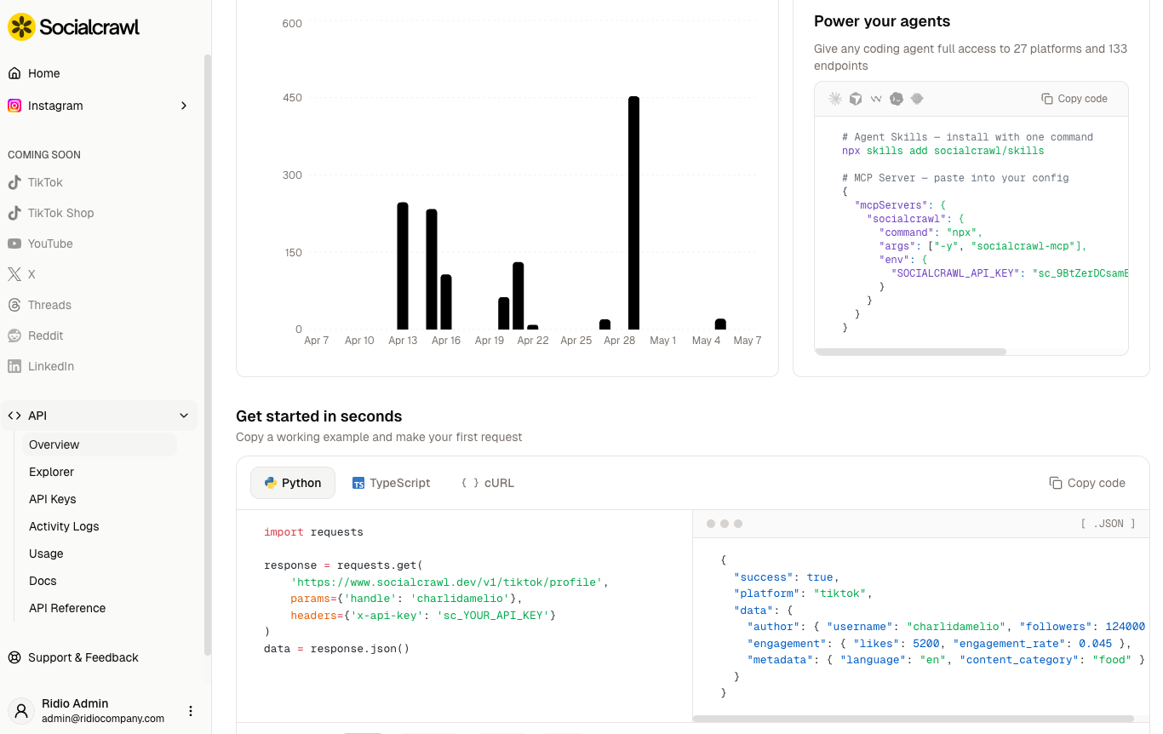Open the account options three-dot menu
Viewport: 1163px width, 734px height.
(x=191, y=711)
